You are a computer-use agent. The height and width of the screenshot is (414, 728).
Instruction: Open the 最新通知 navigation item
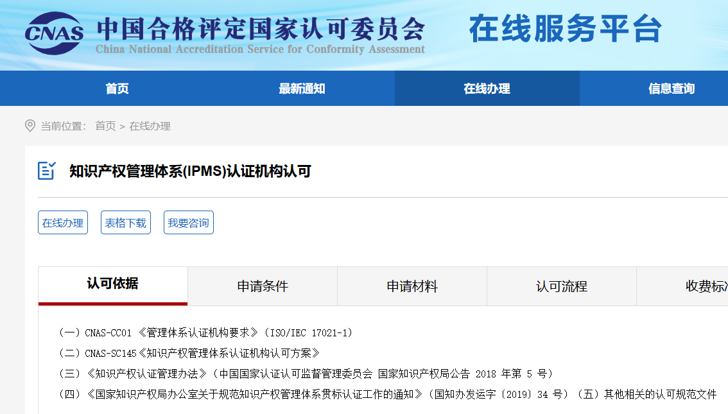click(302, 88)
